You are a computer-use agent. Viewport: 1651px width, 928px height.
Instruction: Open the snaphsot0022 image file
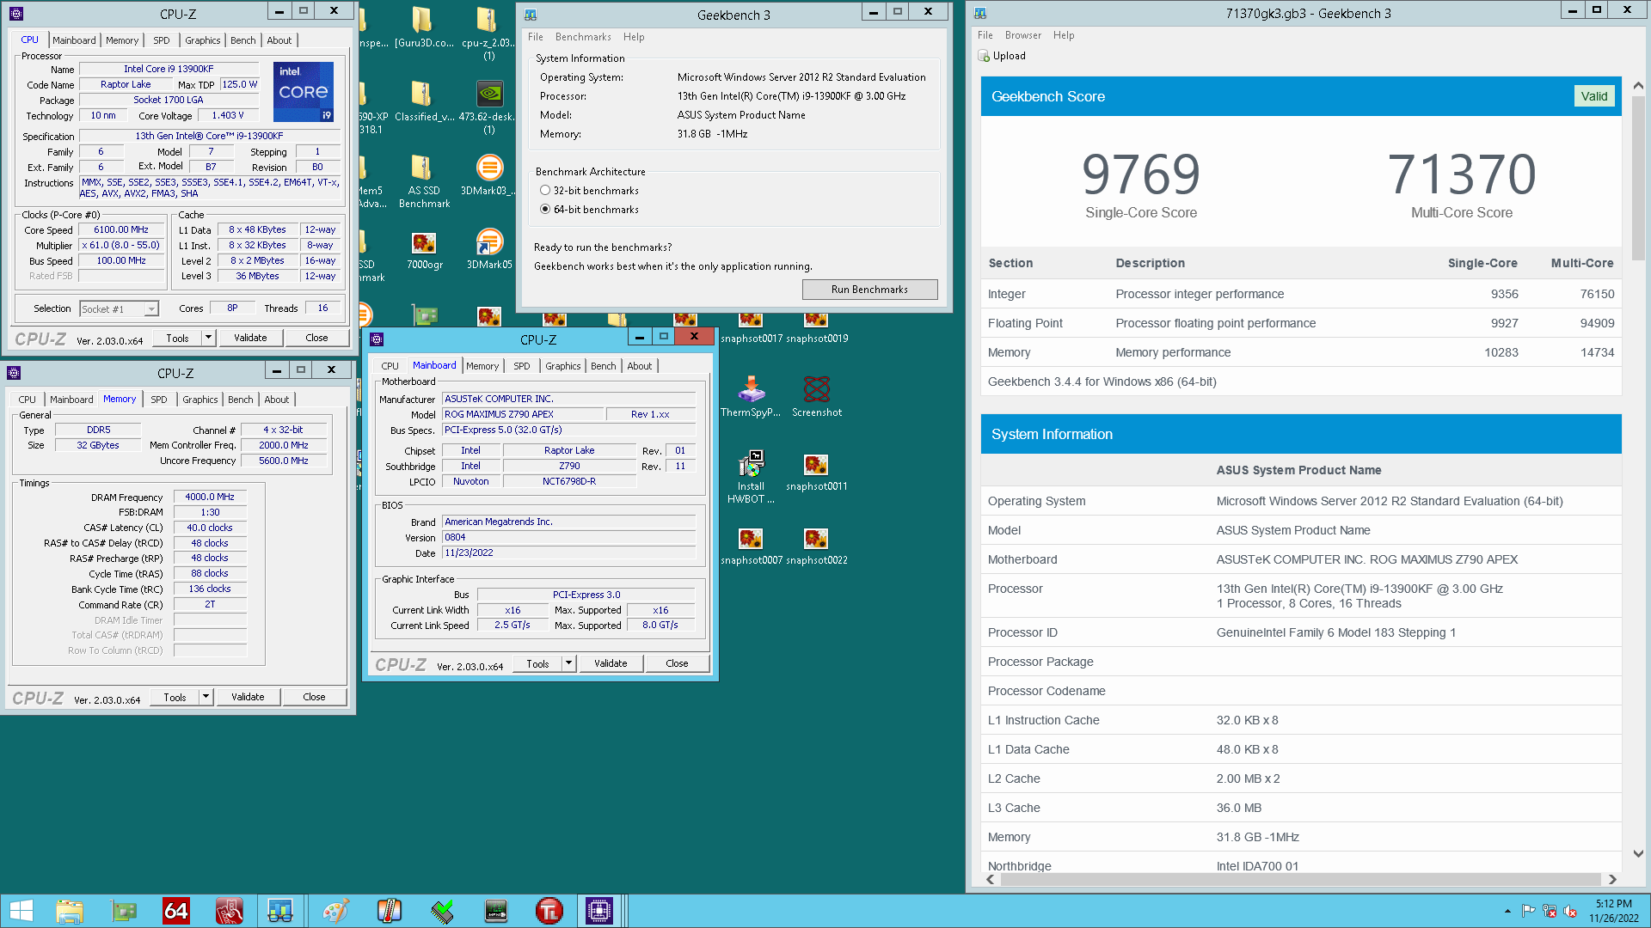[x=816, y=545]
